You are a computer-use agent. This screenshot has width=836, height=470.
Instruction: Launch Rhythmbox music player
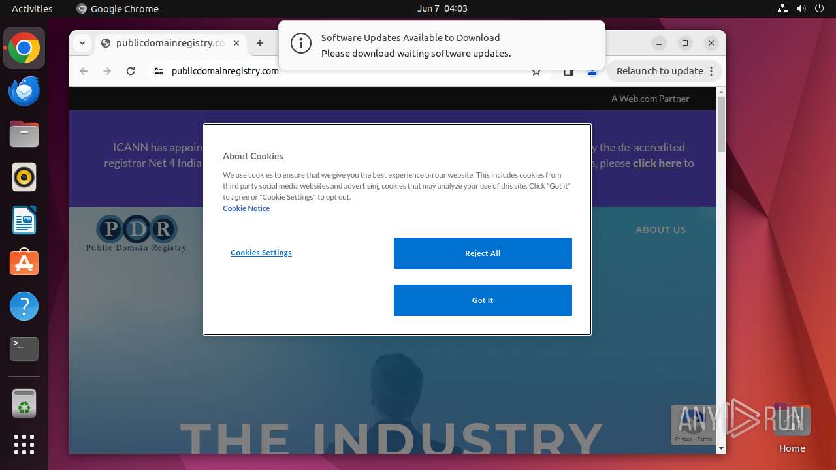coord(24,177)
